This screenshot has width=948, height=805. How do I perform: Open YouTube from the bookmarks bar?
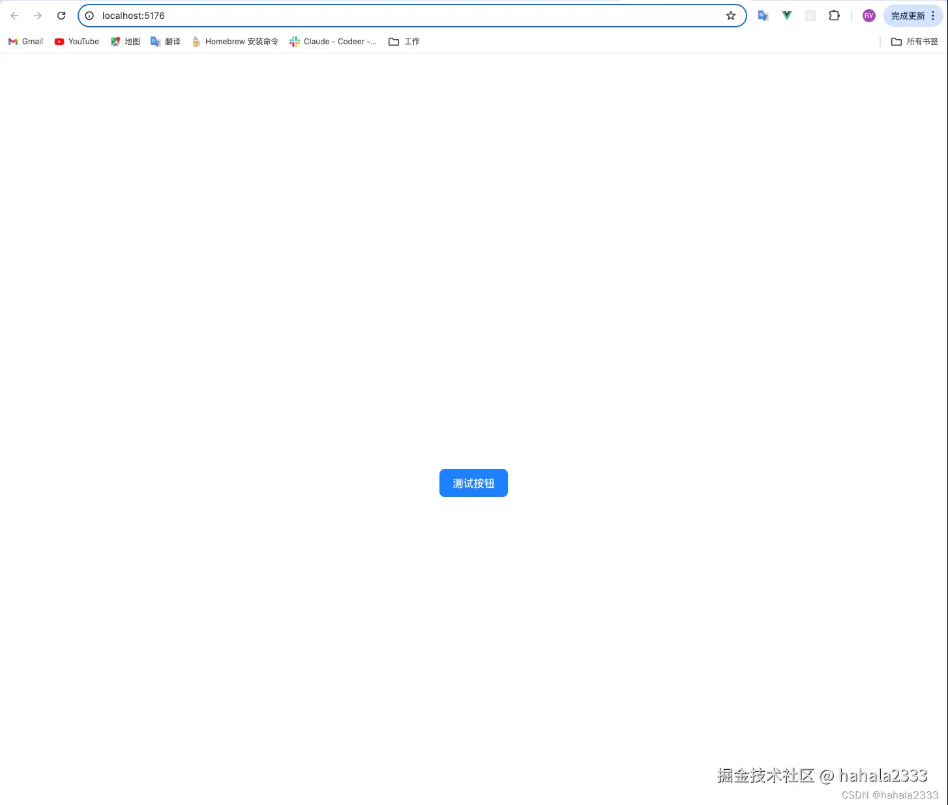(x=76, y=41)
